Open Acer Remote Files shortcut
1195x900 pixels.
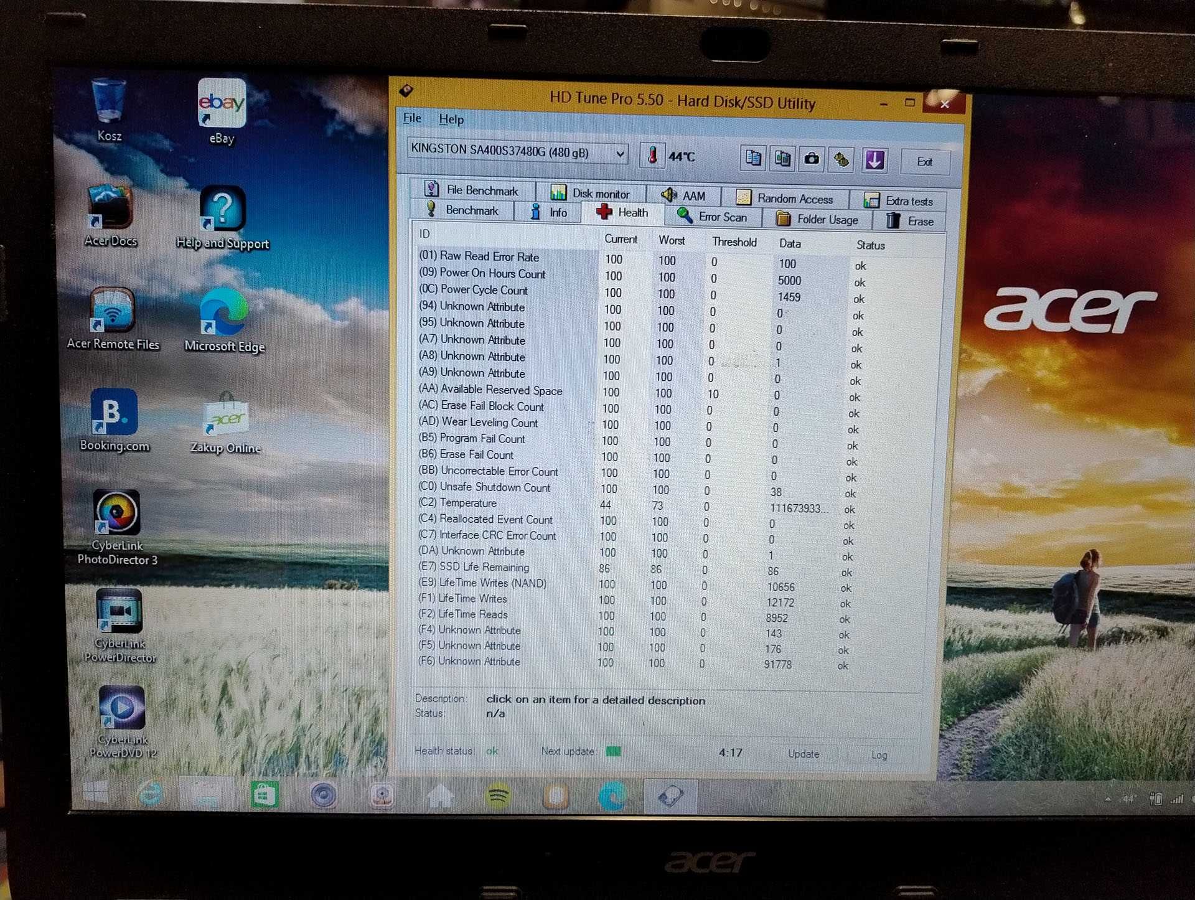pyautogui.click(x=113, y=318)
